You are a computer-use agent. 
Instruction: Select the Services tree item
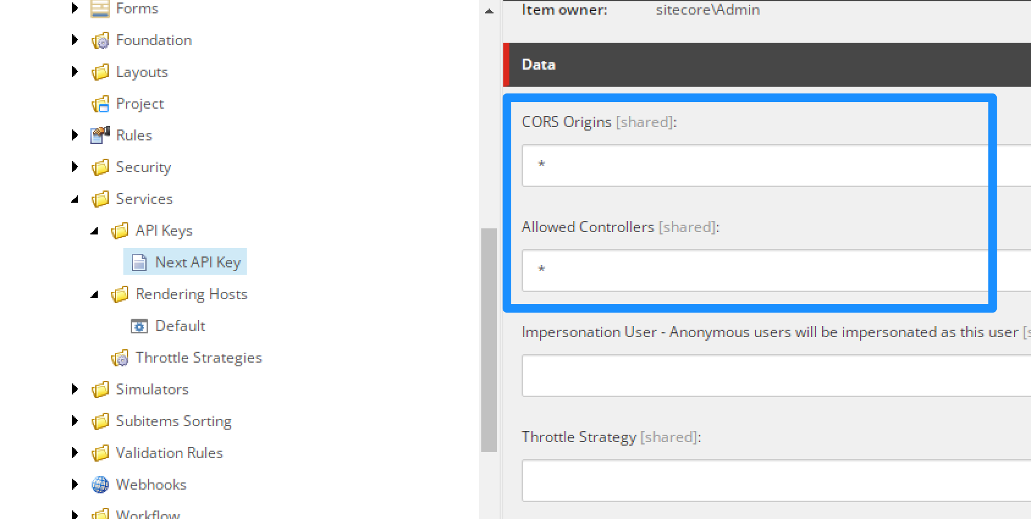tap(144, 199)
